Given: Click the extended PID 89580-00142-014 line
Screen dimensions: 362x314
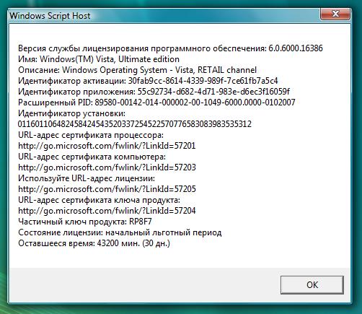Looking at the screenshot, I should pos(156,103).
